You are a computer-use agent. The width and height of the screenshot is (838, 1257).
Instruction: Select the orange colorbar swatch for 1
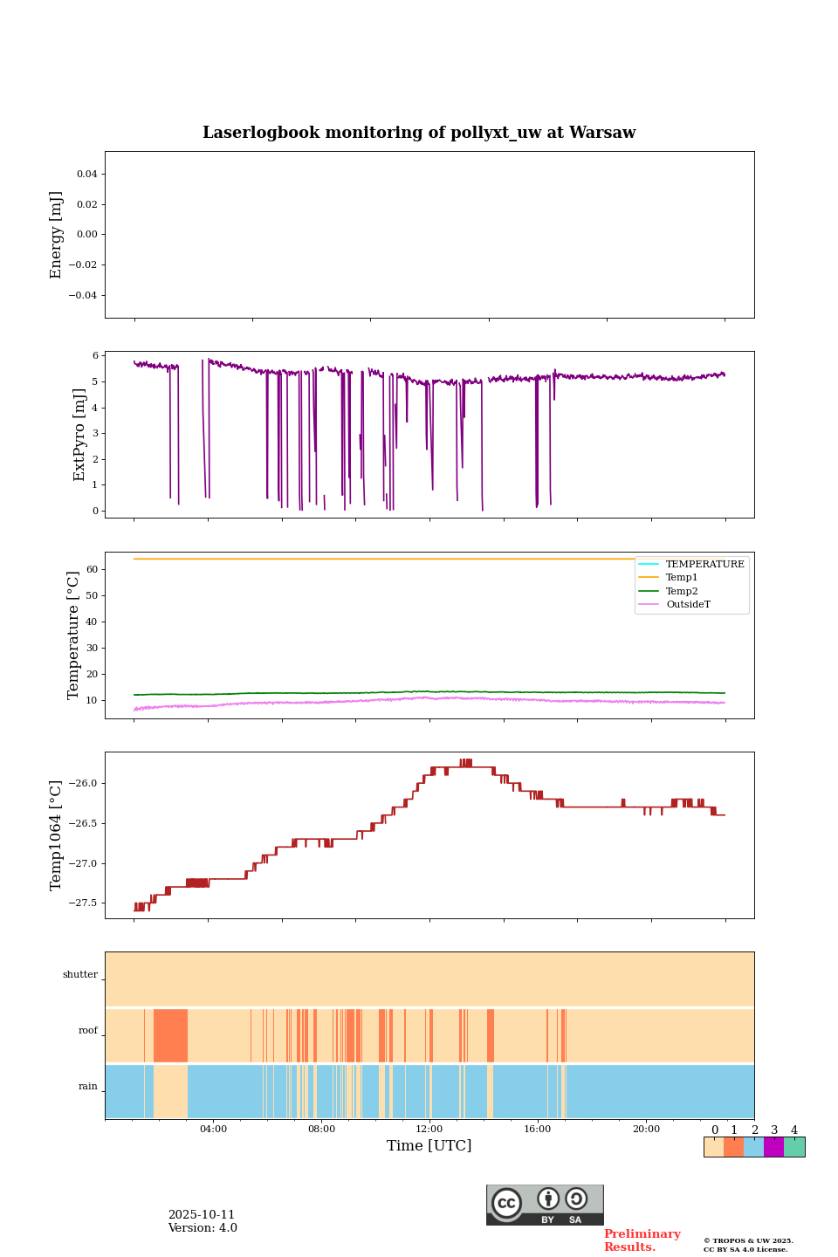(x=733, y=1147)
